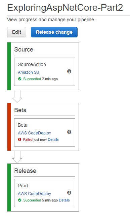Open info icon for Beta CodeDeploy action

[x=69, y=132]
